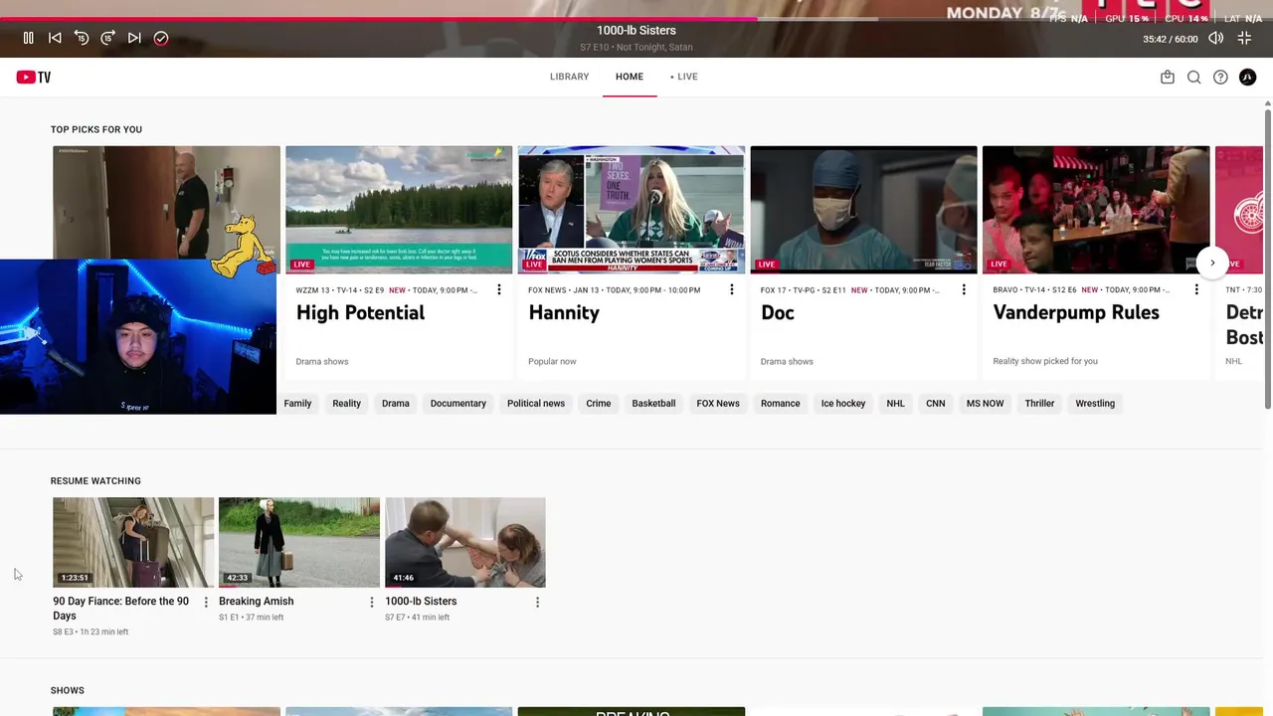Select the Thriller chip
Viewport: 1273px width, 716px height.
(x=1039, y=404)
